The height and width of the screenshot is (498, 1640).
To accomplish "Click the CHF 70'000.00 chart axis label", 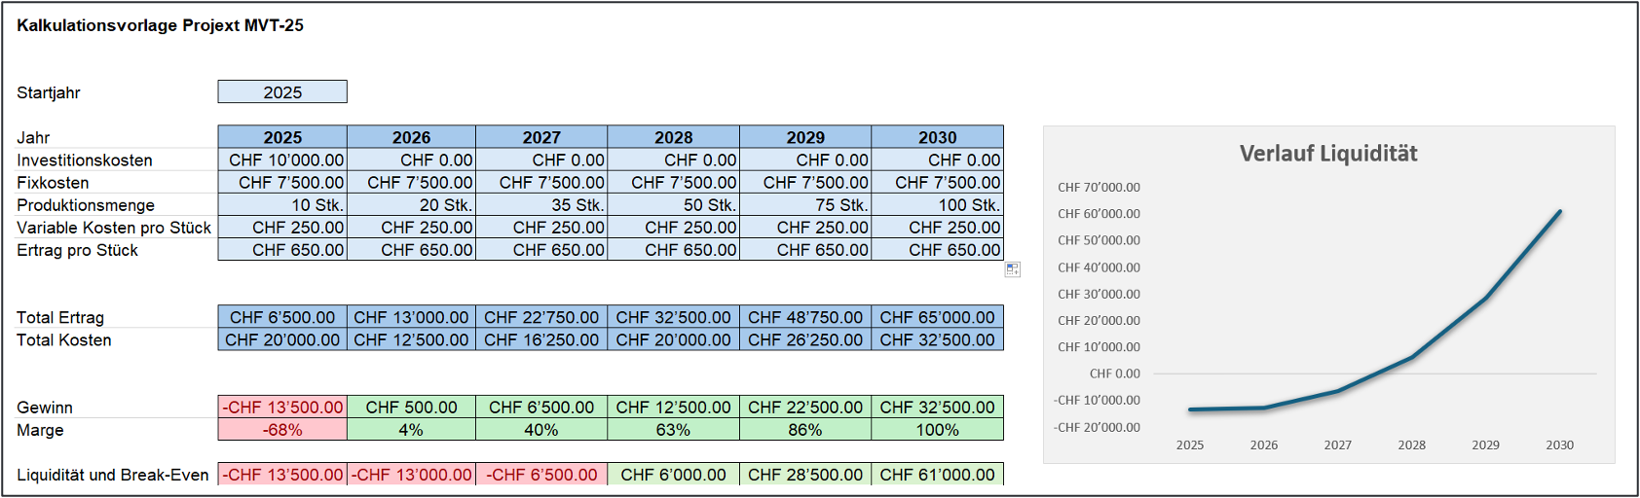I will pyautogui.click(x=1099, y=188).
